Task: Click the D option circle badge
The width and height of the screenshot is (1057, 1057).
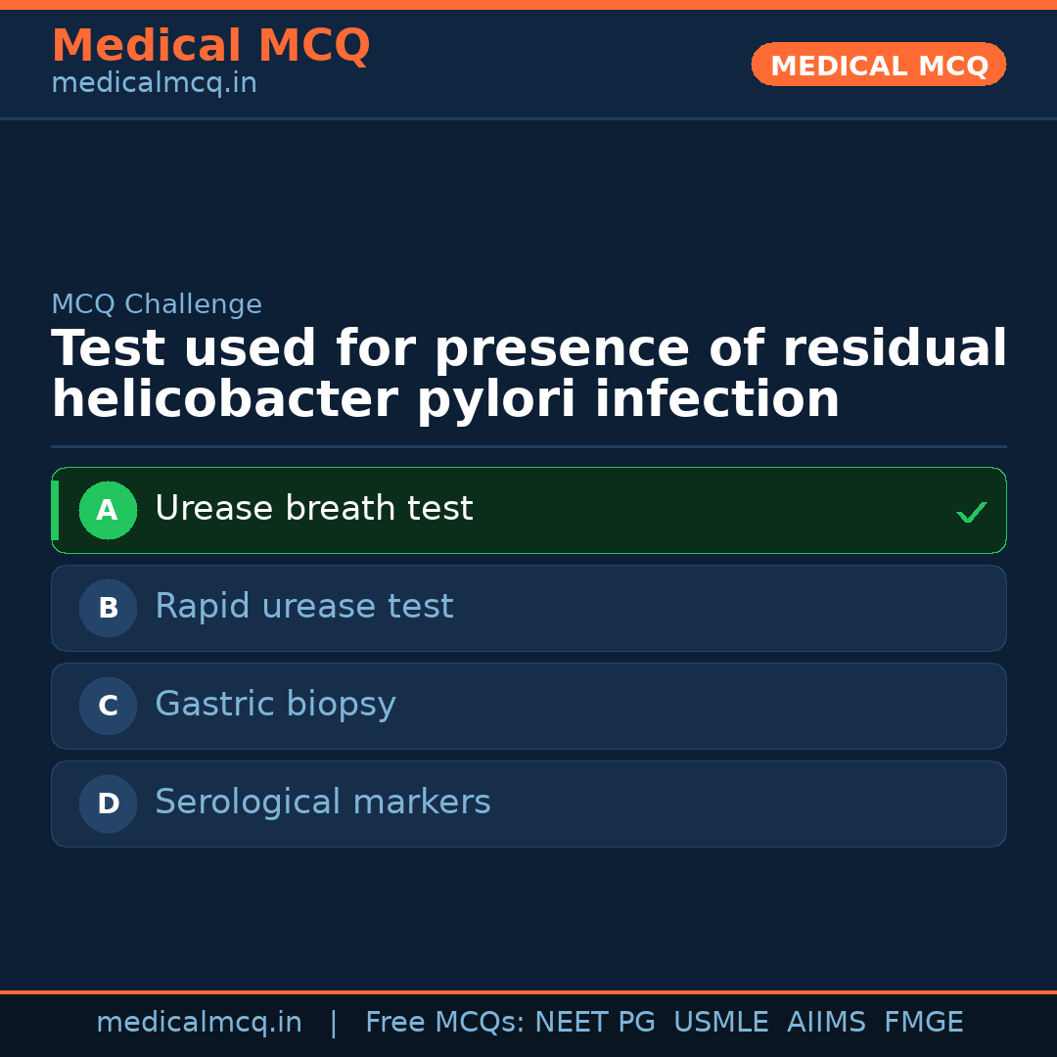Action: tap(108, 804)
